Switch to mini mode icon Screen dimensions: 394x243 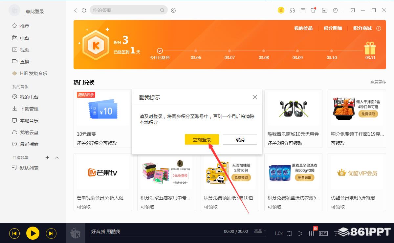pos(352,10)
